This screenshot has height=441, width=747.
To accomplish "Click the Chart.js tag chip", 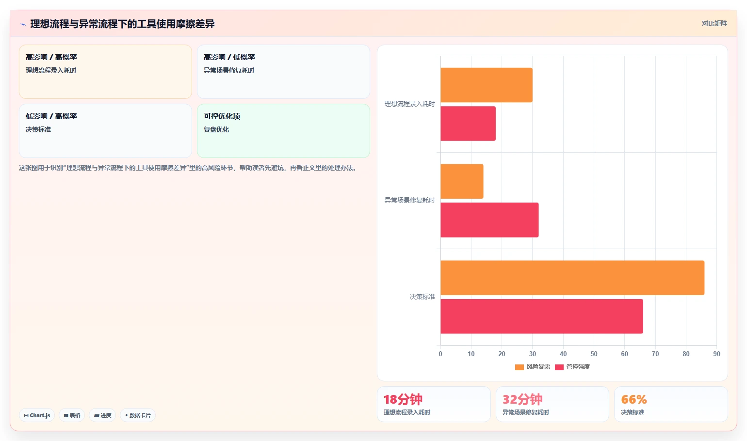I will (37, 415).
